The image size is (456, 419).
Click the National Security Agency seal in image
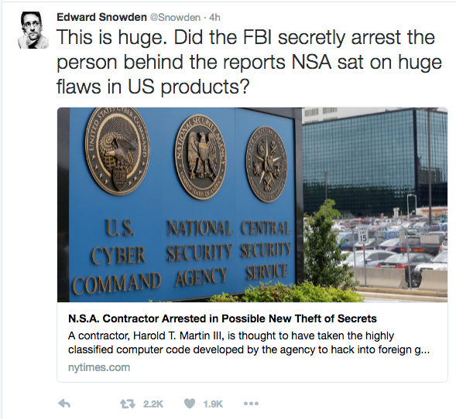pos(201,157)
